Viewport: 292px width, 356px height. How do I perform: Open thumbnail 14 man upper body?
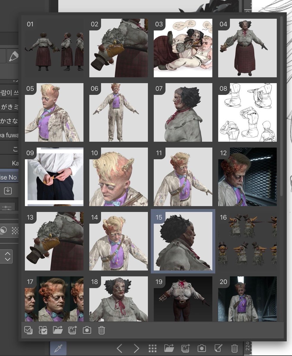tap(118, 241)
